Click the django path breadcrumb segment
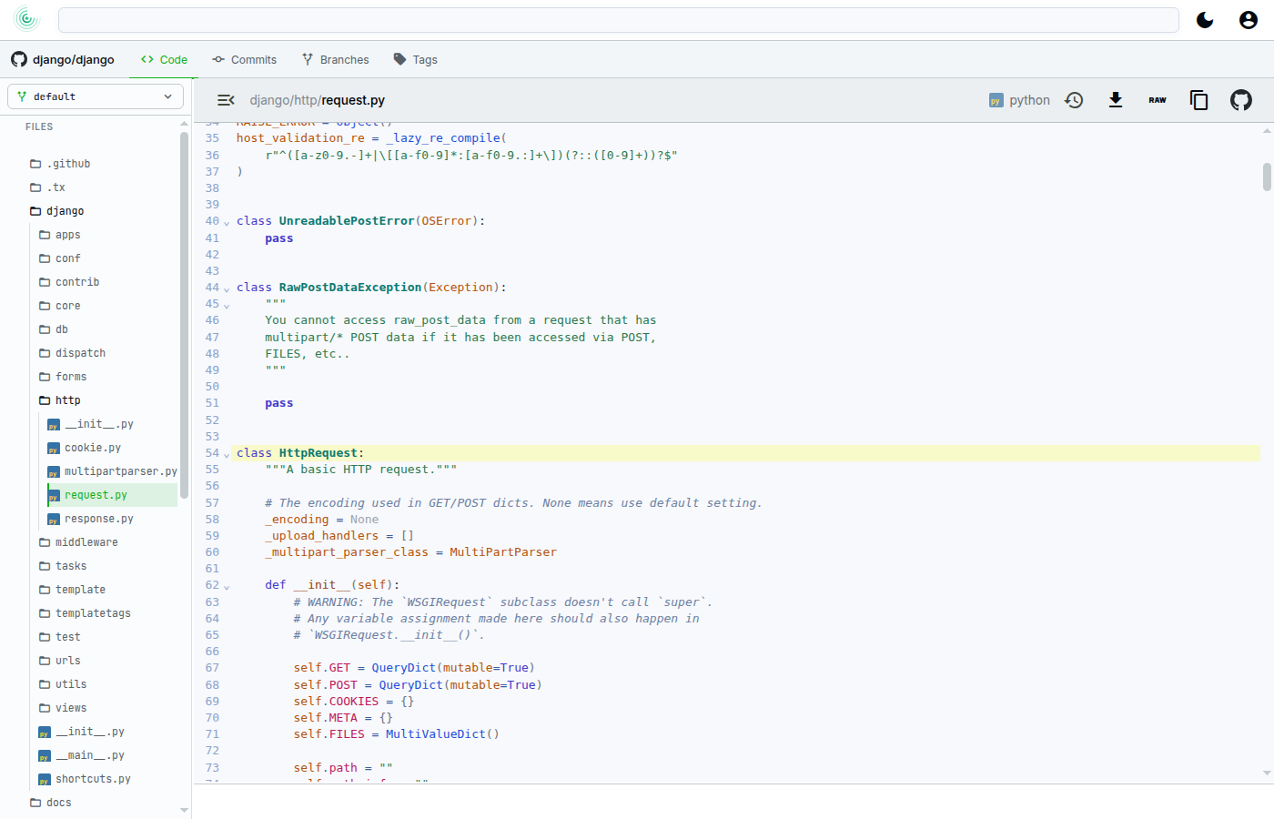 (x=269, y=100)
